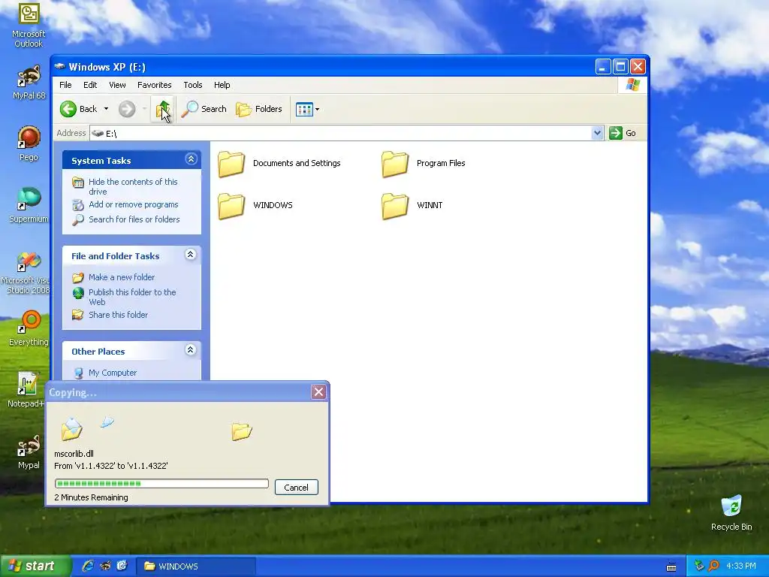769x577 pixels.
Task: Open the Edit menu
Action: click(x=90, y=85)
